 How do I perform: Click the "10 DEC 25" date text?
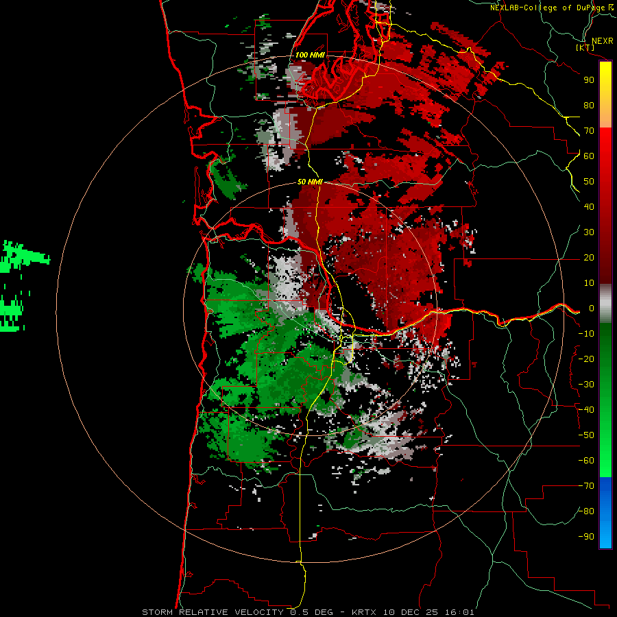[x=411, y=612]
